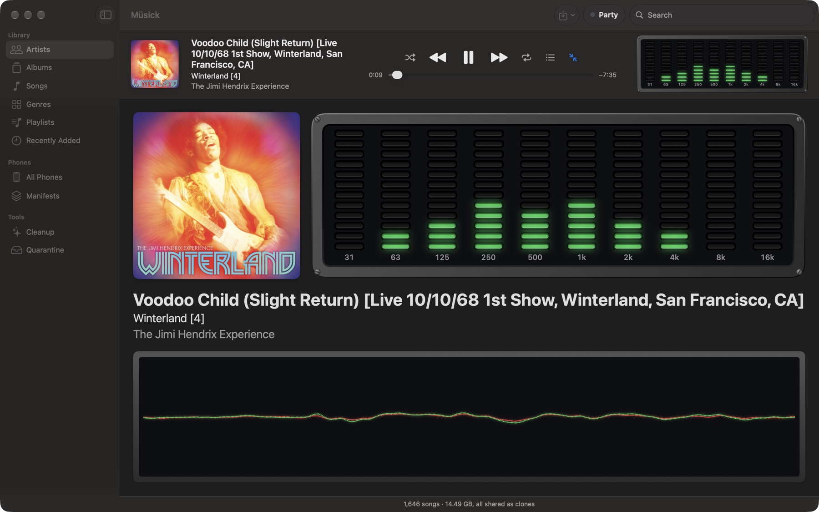The image size is (819, 512).
Task: Click the Albums stack icon
Action: (x=16, y=67)
